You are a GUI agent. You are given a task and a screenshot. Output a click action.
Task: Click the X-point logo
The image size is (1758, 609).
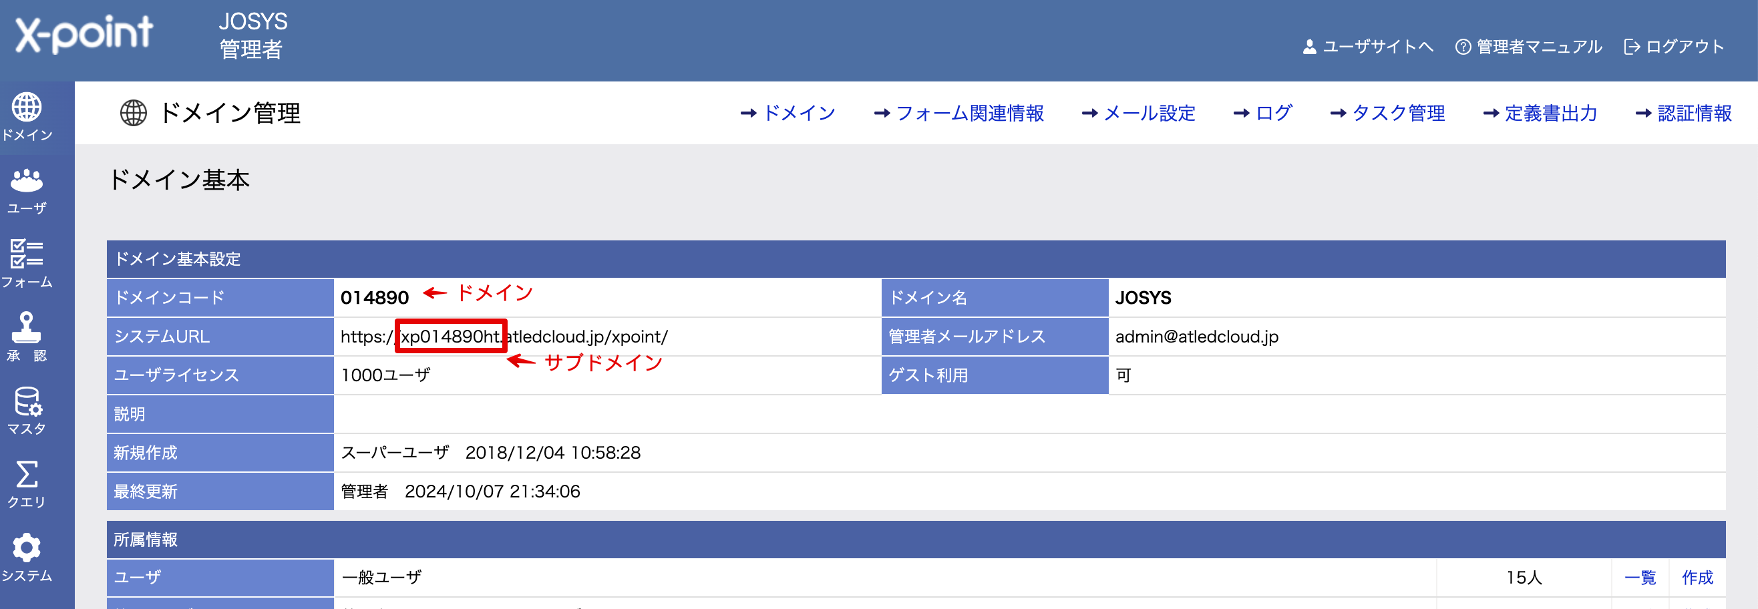(x=84, y=34)
